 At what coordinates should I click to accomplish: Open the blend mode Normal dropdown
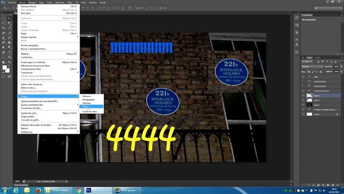click(312, 66)
